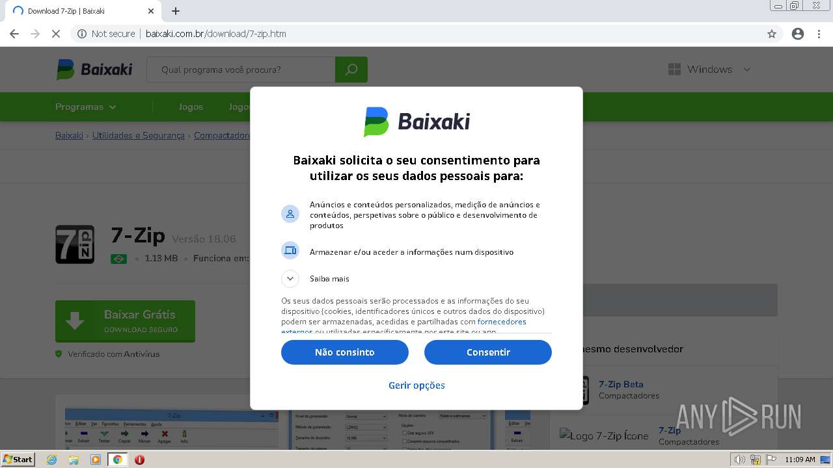Open media player taskbar icon
This screenshot has height=468, width=833.
pyautogui.click(x=96, y=460)
